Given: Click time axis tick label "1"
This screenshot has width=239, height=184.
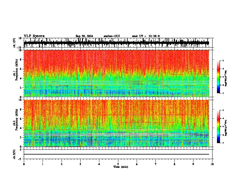Looking at the screenshot, I should (43, 164).
